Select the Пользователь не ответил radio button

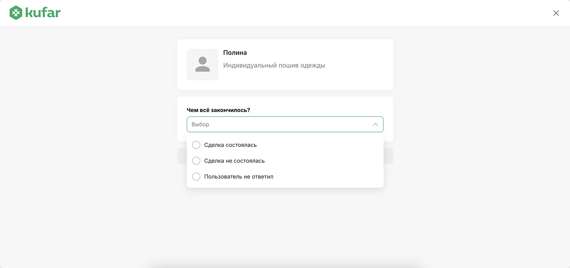coord(196,177)
